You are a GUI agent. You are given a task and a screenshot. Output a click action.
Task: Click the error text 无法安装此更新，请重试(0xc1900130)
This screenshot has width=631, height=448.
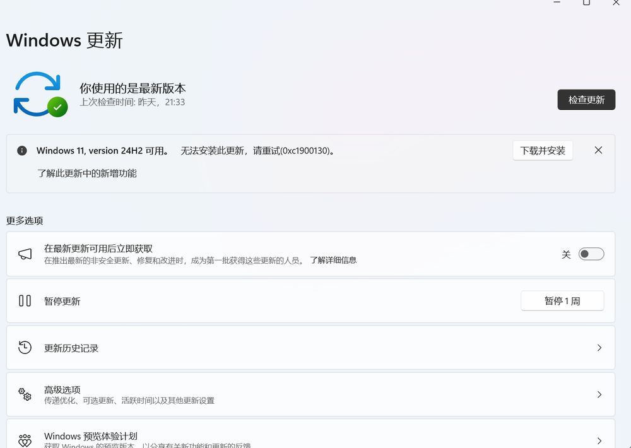click(x=258, y=151)
